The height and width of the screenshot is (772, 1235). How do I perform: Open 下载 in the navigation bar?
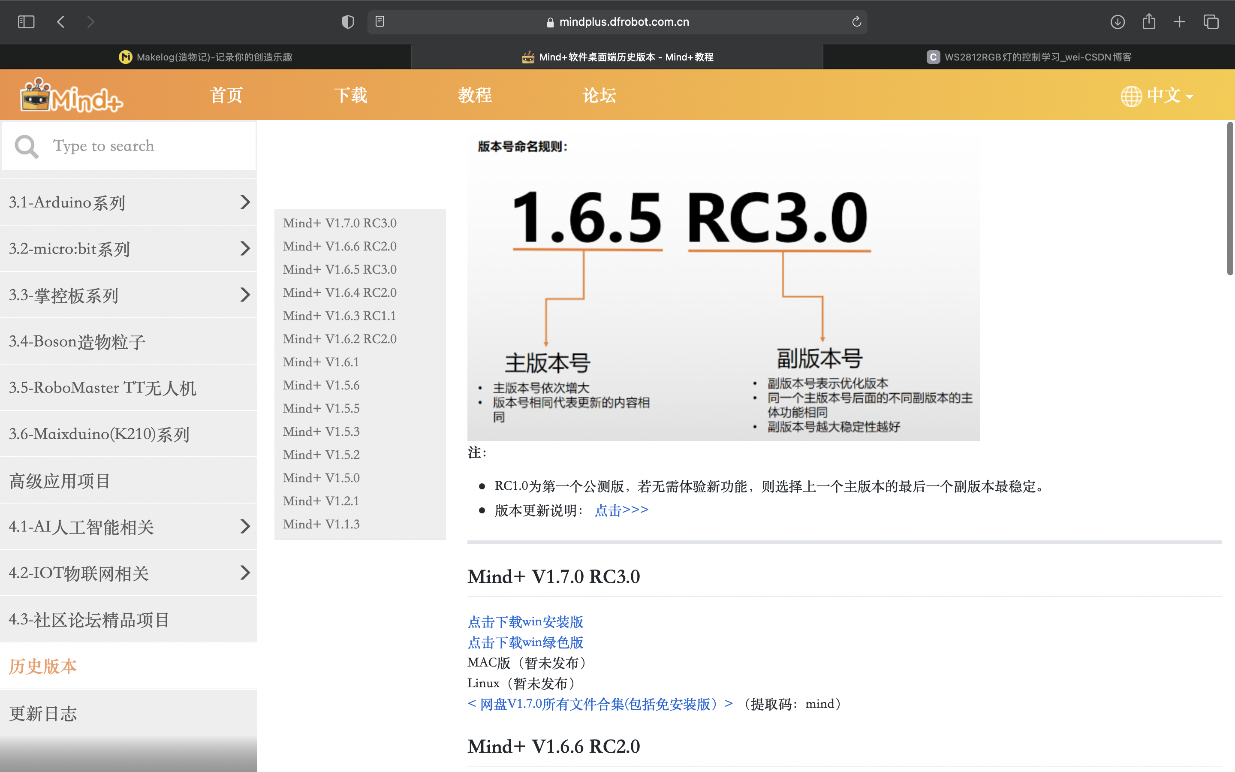click(351, 96)
